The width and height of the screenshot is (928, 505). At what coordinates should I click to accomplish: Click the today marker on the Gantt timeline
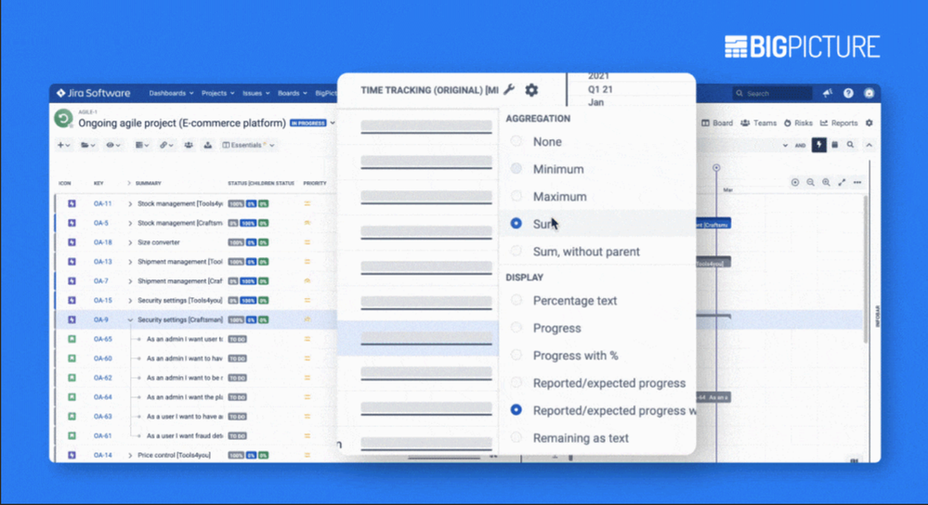coord(716,168)
